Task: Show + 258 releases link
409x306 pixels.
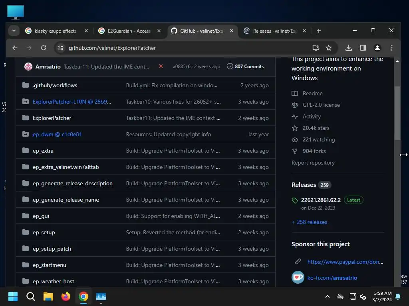Action: 310,222
